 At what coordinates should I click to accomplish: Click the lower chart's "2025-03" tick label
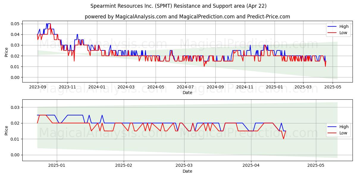coord(184,166)
